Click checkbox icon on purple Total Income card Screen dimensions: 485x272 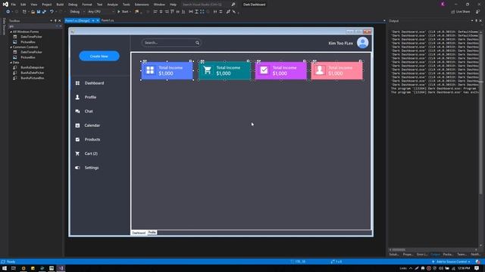point(264,70)
